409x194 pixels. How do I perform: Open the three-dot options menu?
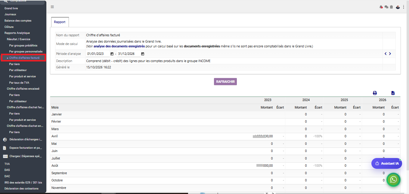pos(404,7)
